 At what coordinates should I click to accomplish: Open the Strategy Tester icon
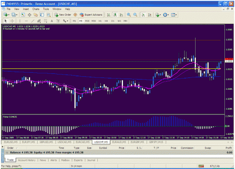coord(49,15)
